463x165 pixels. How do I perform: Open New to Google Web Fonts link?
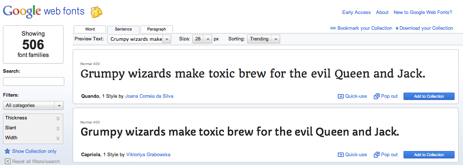pyautogui.click(x=423, y=12)
